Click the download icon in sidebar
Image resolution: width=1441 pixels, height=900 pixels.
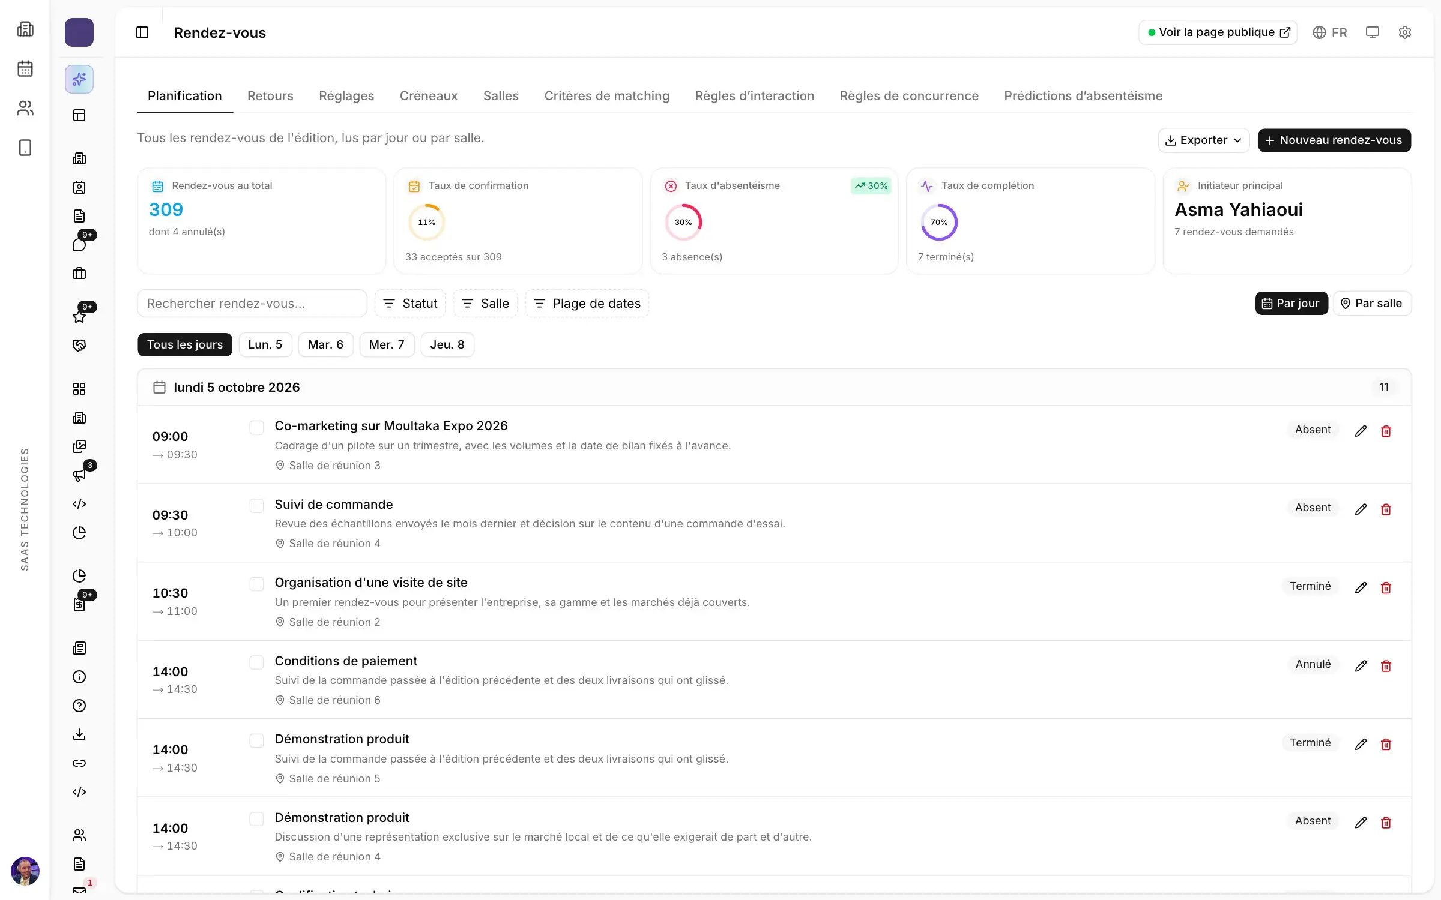click(79, 734)
